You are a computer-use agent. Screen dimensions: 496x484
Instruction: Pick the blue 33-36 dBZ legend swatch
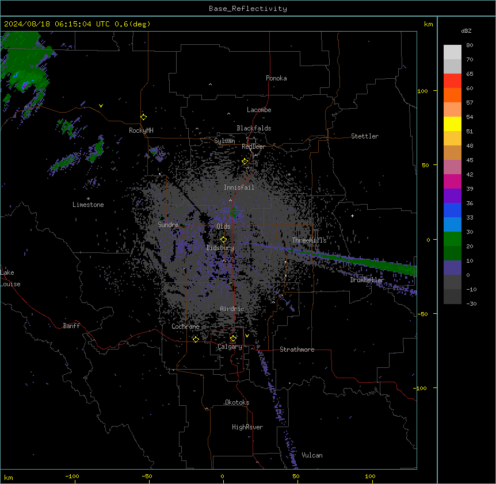click(452, 210)
